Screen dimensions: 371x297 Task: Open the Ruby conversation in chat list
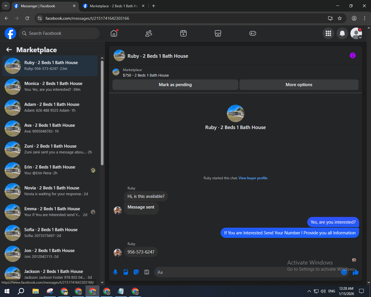[50, 66]
